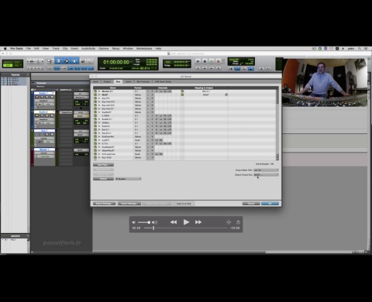This screenshot has height=302, width=372.
Task: Toggle the active checkbox for the quadFX row
Action: 95,140
